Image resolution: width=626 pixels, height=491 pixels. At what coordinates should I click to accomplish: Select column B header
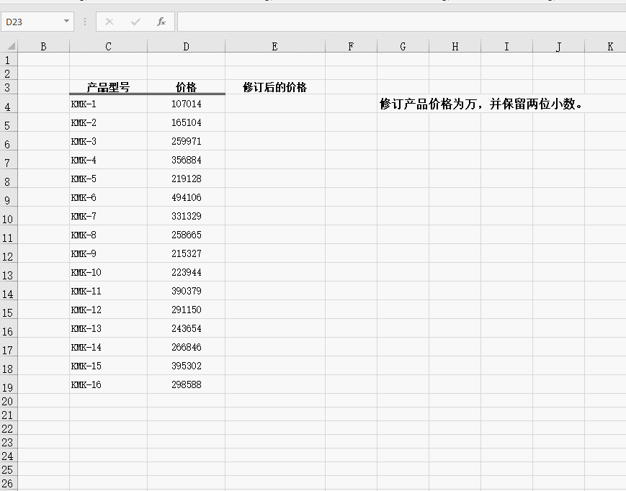click(43, 46)
